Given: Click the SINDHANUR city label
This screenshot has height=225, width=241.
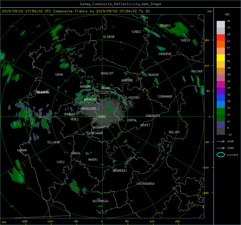Looking at the screenshot, I should 165,97.
